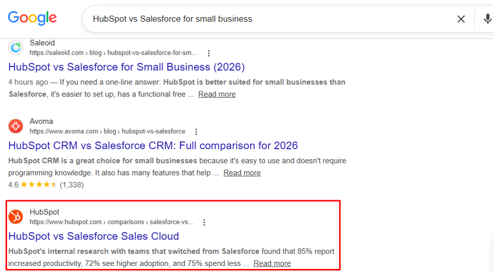
Task: Click the Avoma favicon
Action: pyautogui.click(x=16, y=126)
